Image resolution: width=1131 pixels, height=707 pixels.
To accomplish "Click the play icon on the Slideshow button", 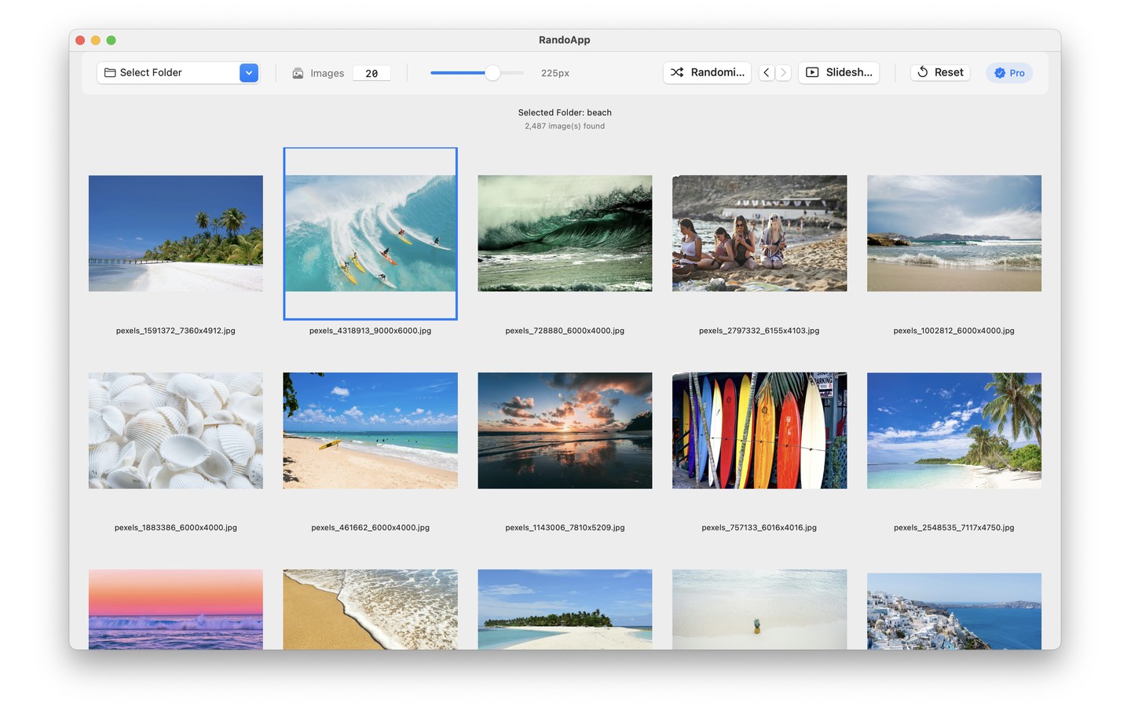I will [x=811, y=72].
